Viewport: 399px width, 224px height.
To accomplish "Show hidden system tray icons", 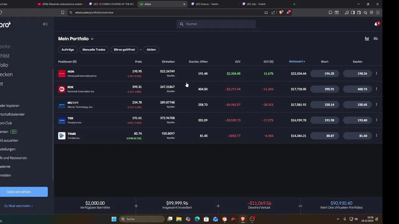I will (338, 219).
